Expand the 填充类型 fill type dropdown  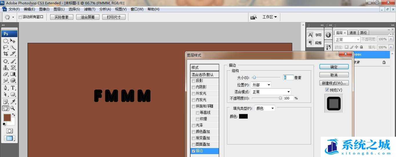pyautogui.click(x=264, y=108)
